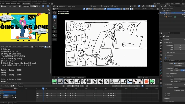Click the pen pressure icon next to Size
185x104 pixels.
[105, 9]
